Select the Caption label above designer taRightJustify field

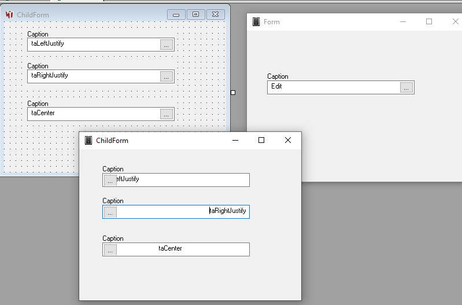click(x=38, y=66)
